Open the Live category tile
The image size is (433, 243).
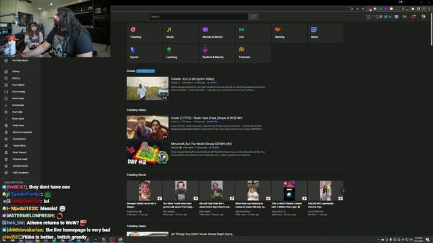[x=253, y=33]
